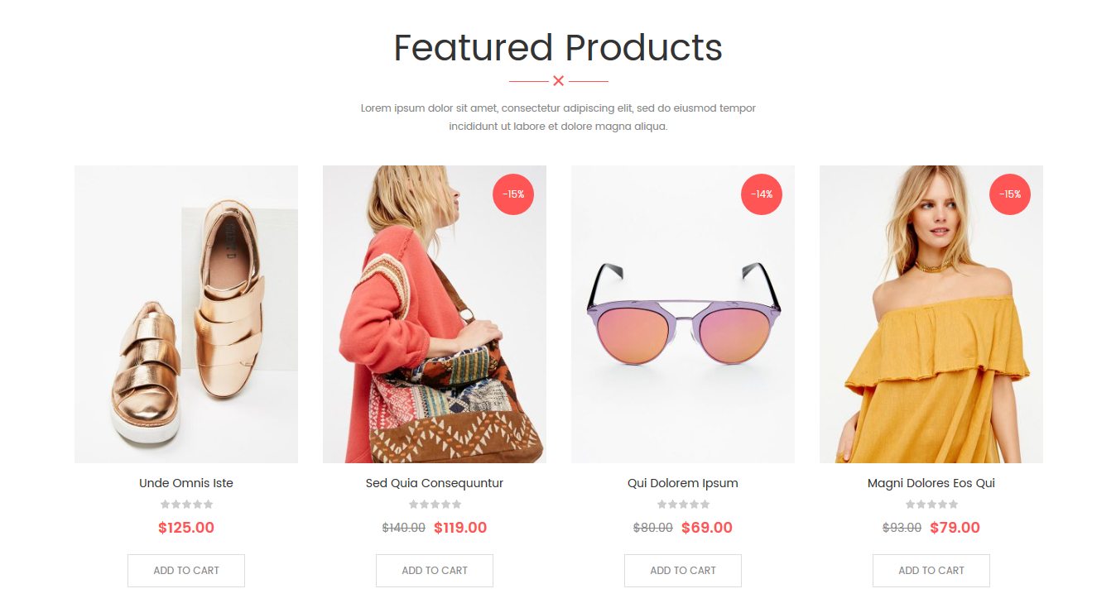This screenshot has height=603, width=1116.
Task: Click the star rating under Sed Quia Consequuntur
Action: click(435, 505)
